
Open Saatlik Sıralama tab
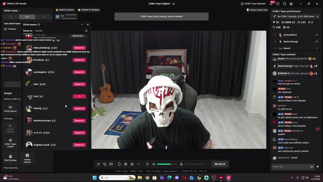click(x=65, y=10)
